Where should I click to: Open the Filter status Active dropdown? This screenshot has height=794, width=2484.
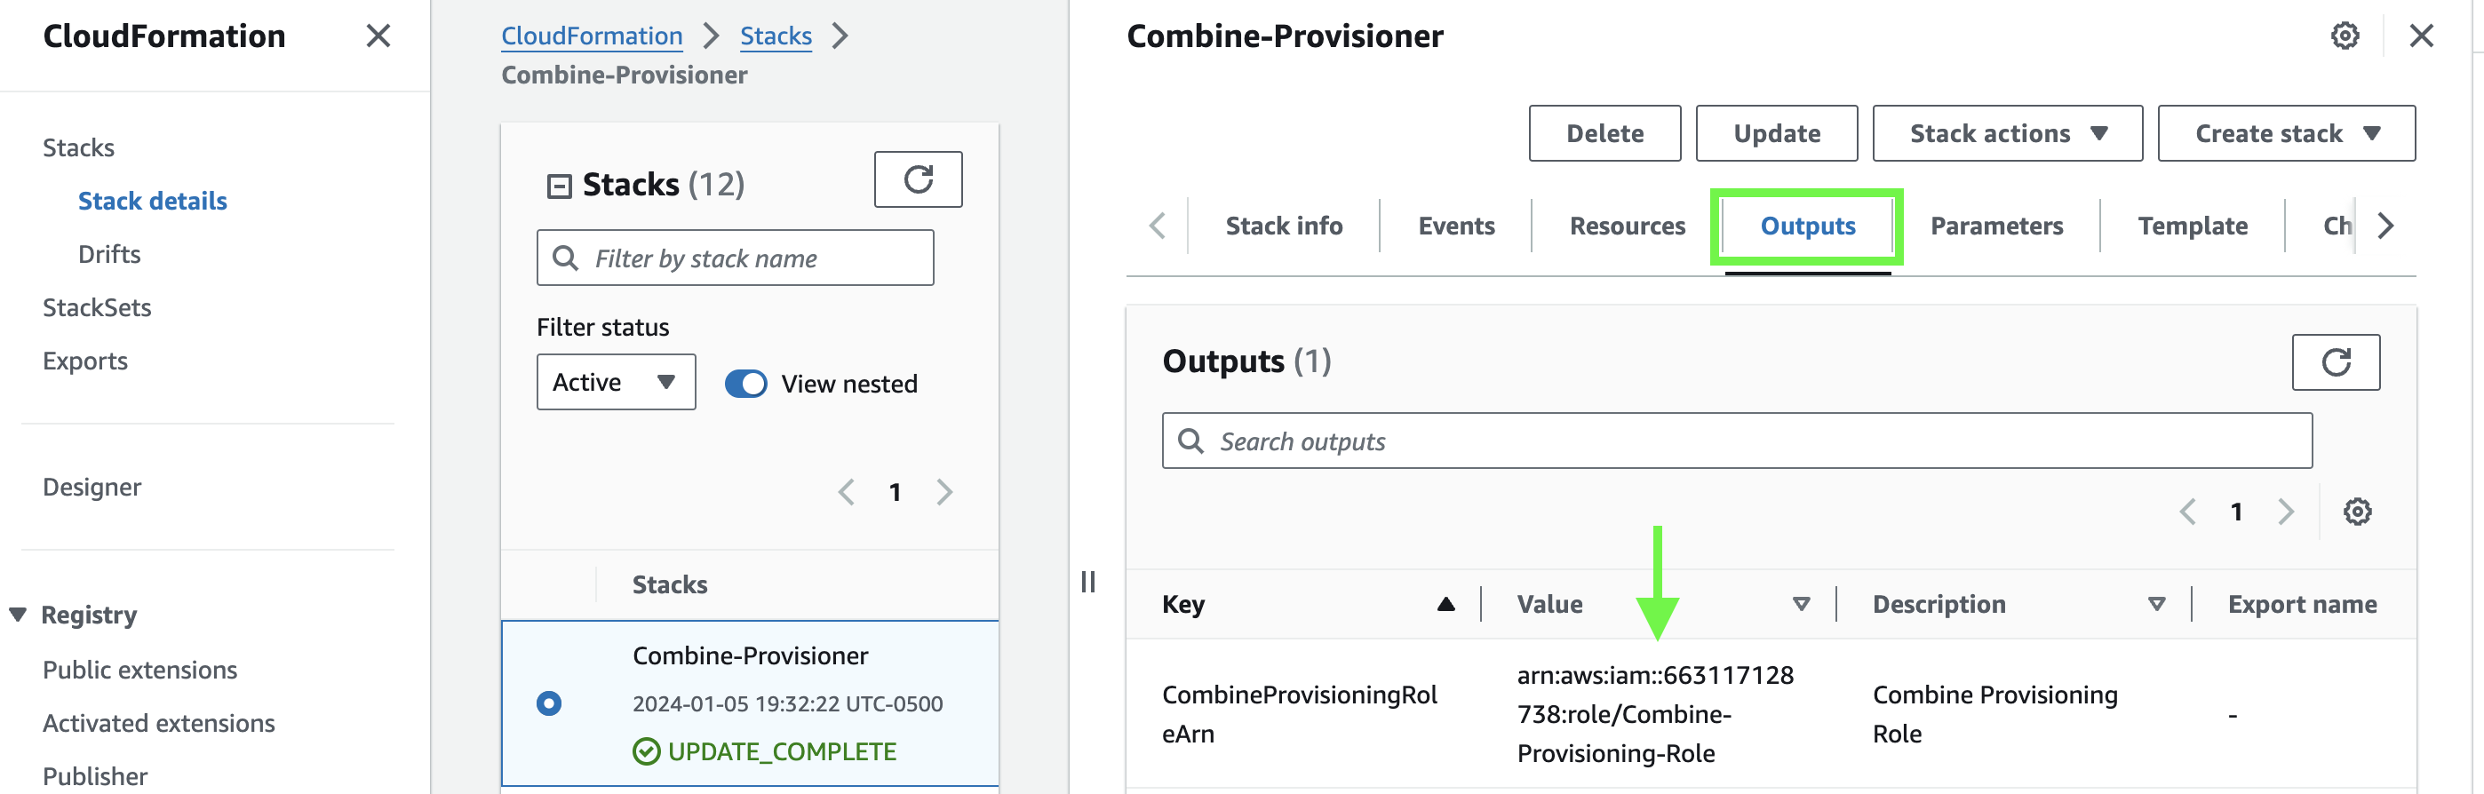(615, 383)
